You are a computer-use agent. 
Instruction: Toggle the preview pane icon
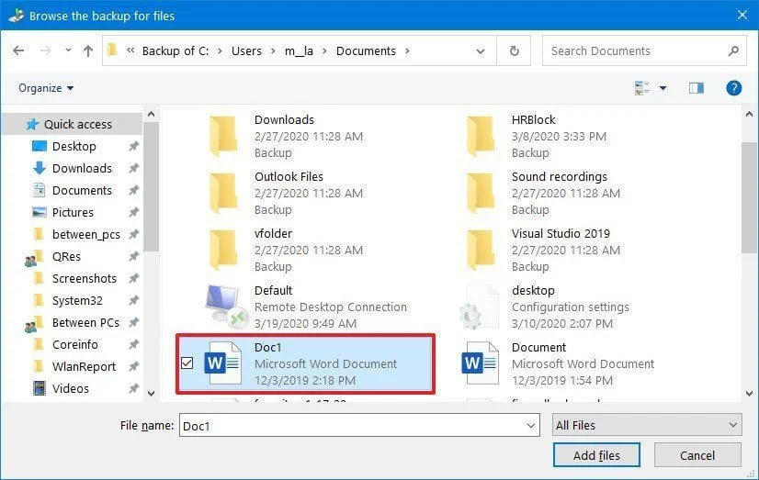696,88
